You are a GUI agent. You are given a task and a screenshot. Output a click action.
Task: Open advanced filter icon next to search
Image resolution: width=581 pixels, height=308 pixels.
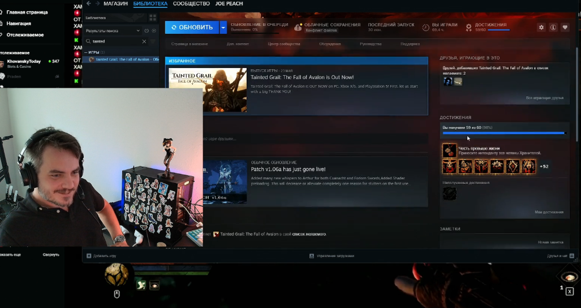[153, 41]
